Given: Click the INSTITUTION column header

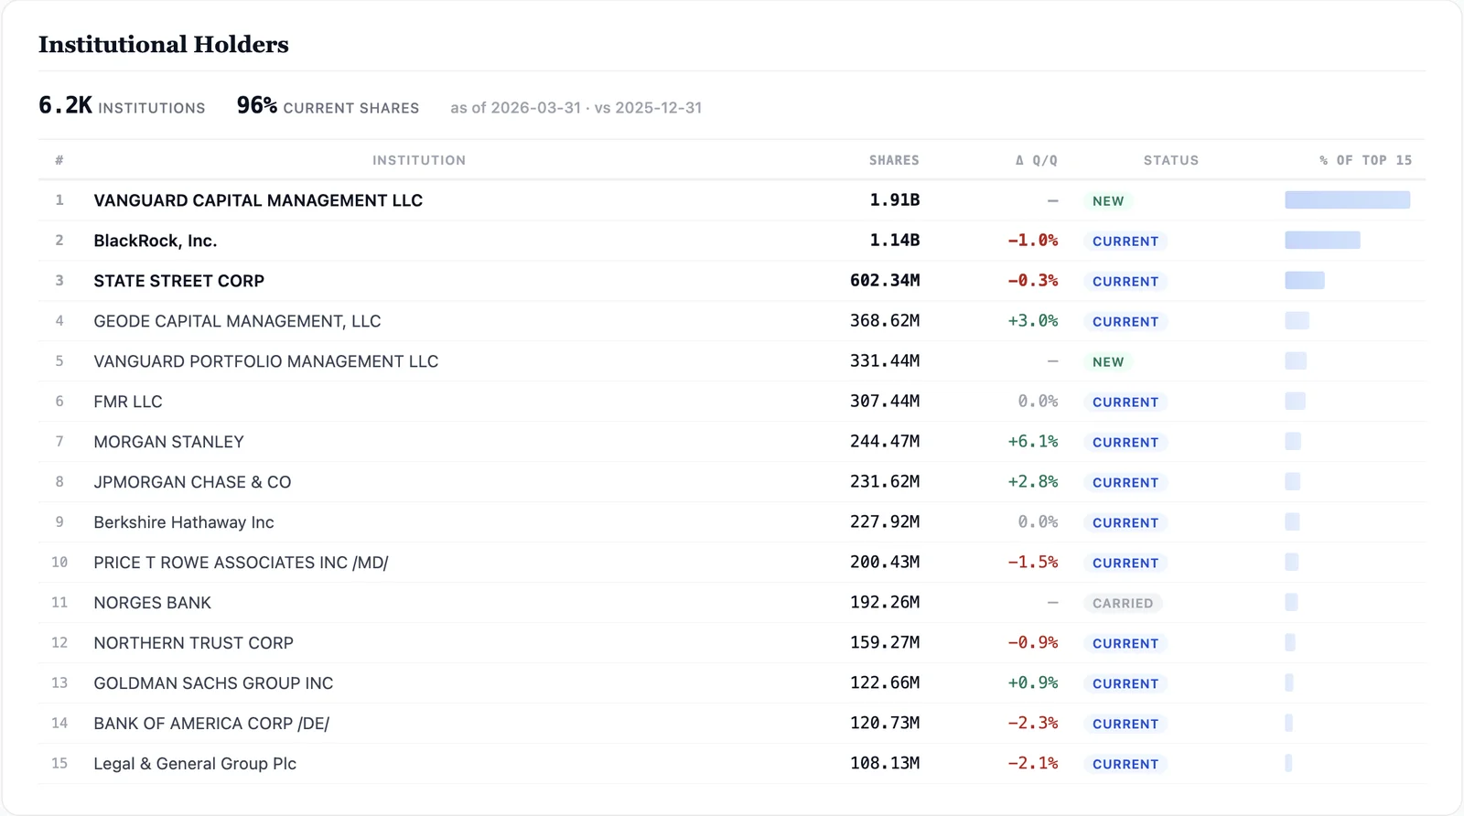Looking at the screenshot, I should tap(419, 160).
